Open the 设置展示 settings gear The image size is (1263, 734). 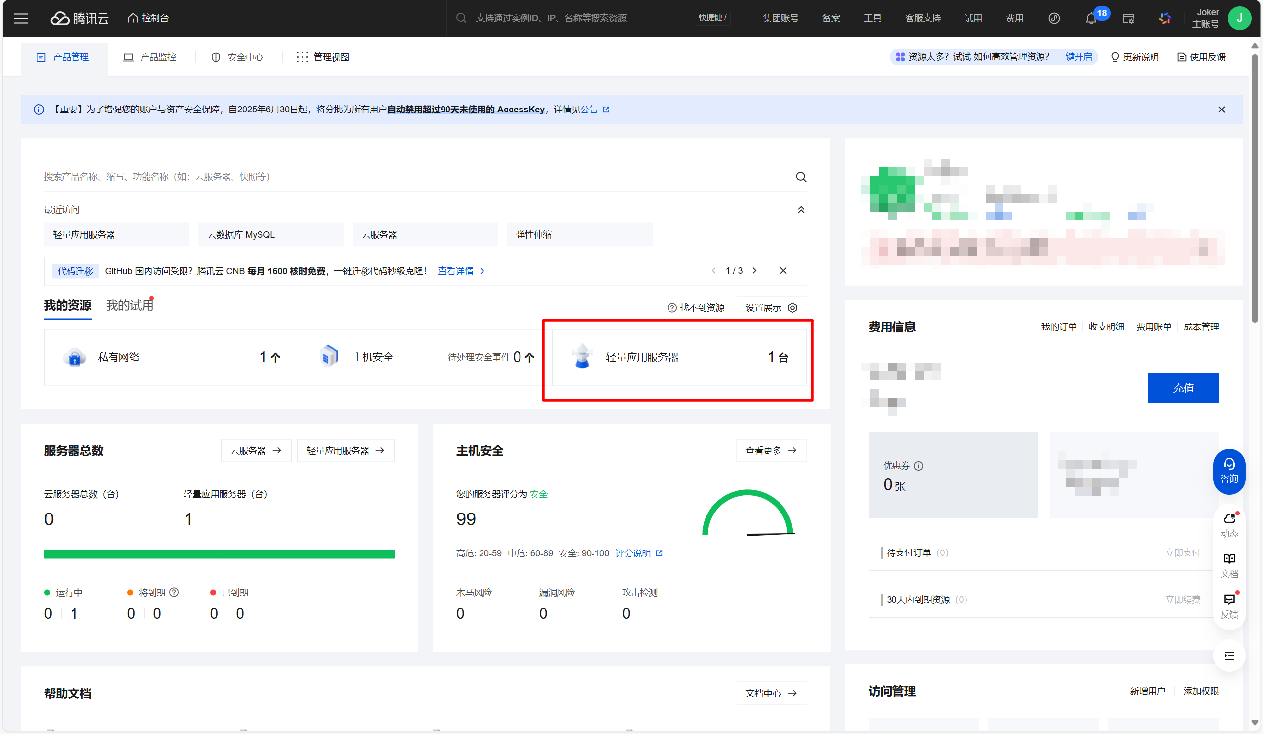coord(792,308)
